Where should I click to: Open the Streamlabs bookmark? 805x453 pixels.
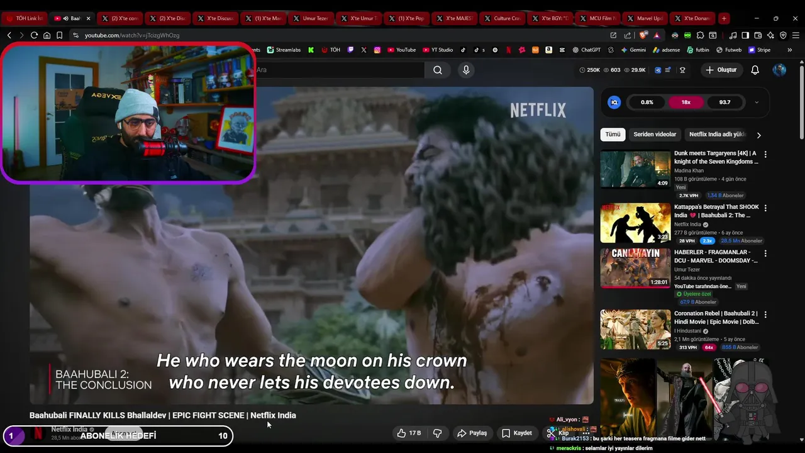tap(284, 50)
